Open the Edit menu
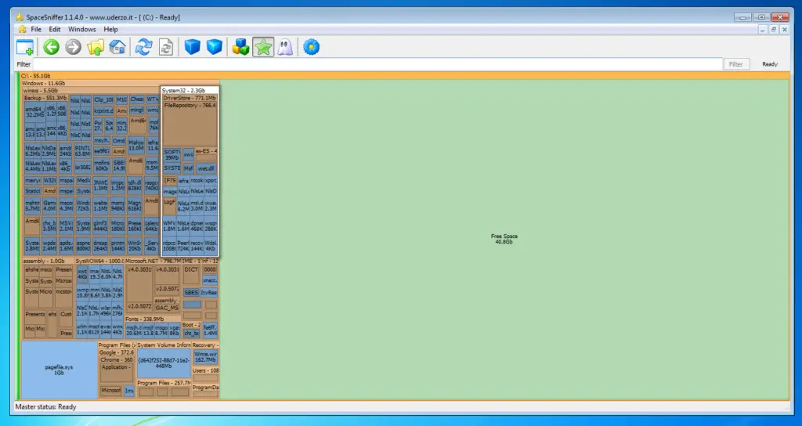This screenshot has height=426, width=802. pos(55,29)
